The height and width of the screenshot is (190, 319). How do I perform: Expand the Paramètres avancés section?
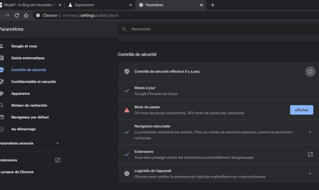click(x=57, y=143)
